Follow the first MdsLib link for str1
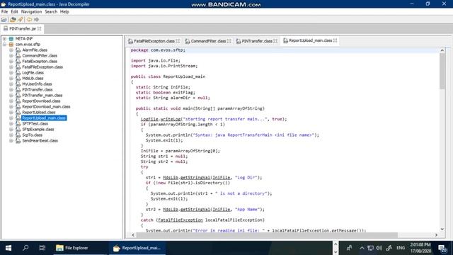Image resolution: width=453 pixels, height=255 pixels. [171, 178]
